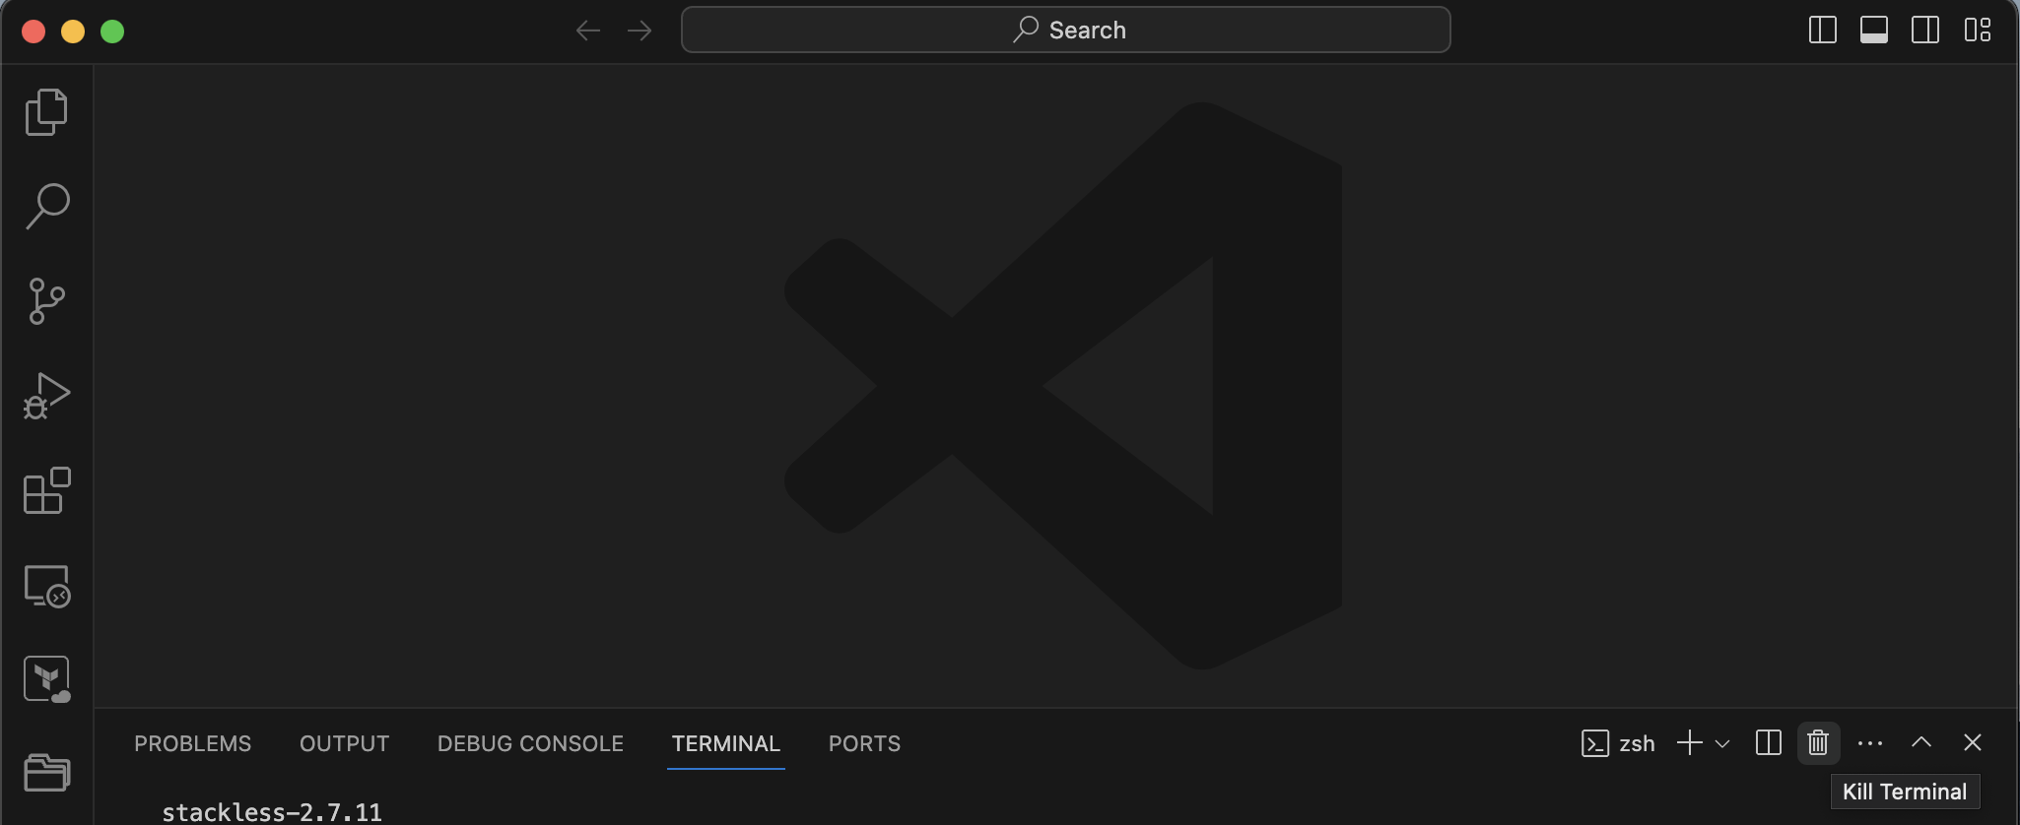Screen dimensions: 2020x825
Task: Click the stackless-2.7.11 terminal text
Action: pos(272,812)
